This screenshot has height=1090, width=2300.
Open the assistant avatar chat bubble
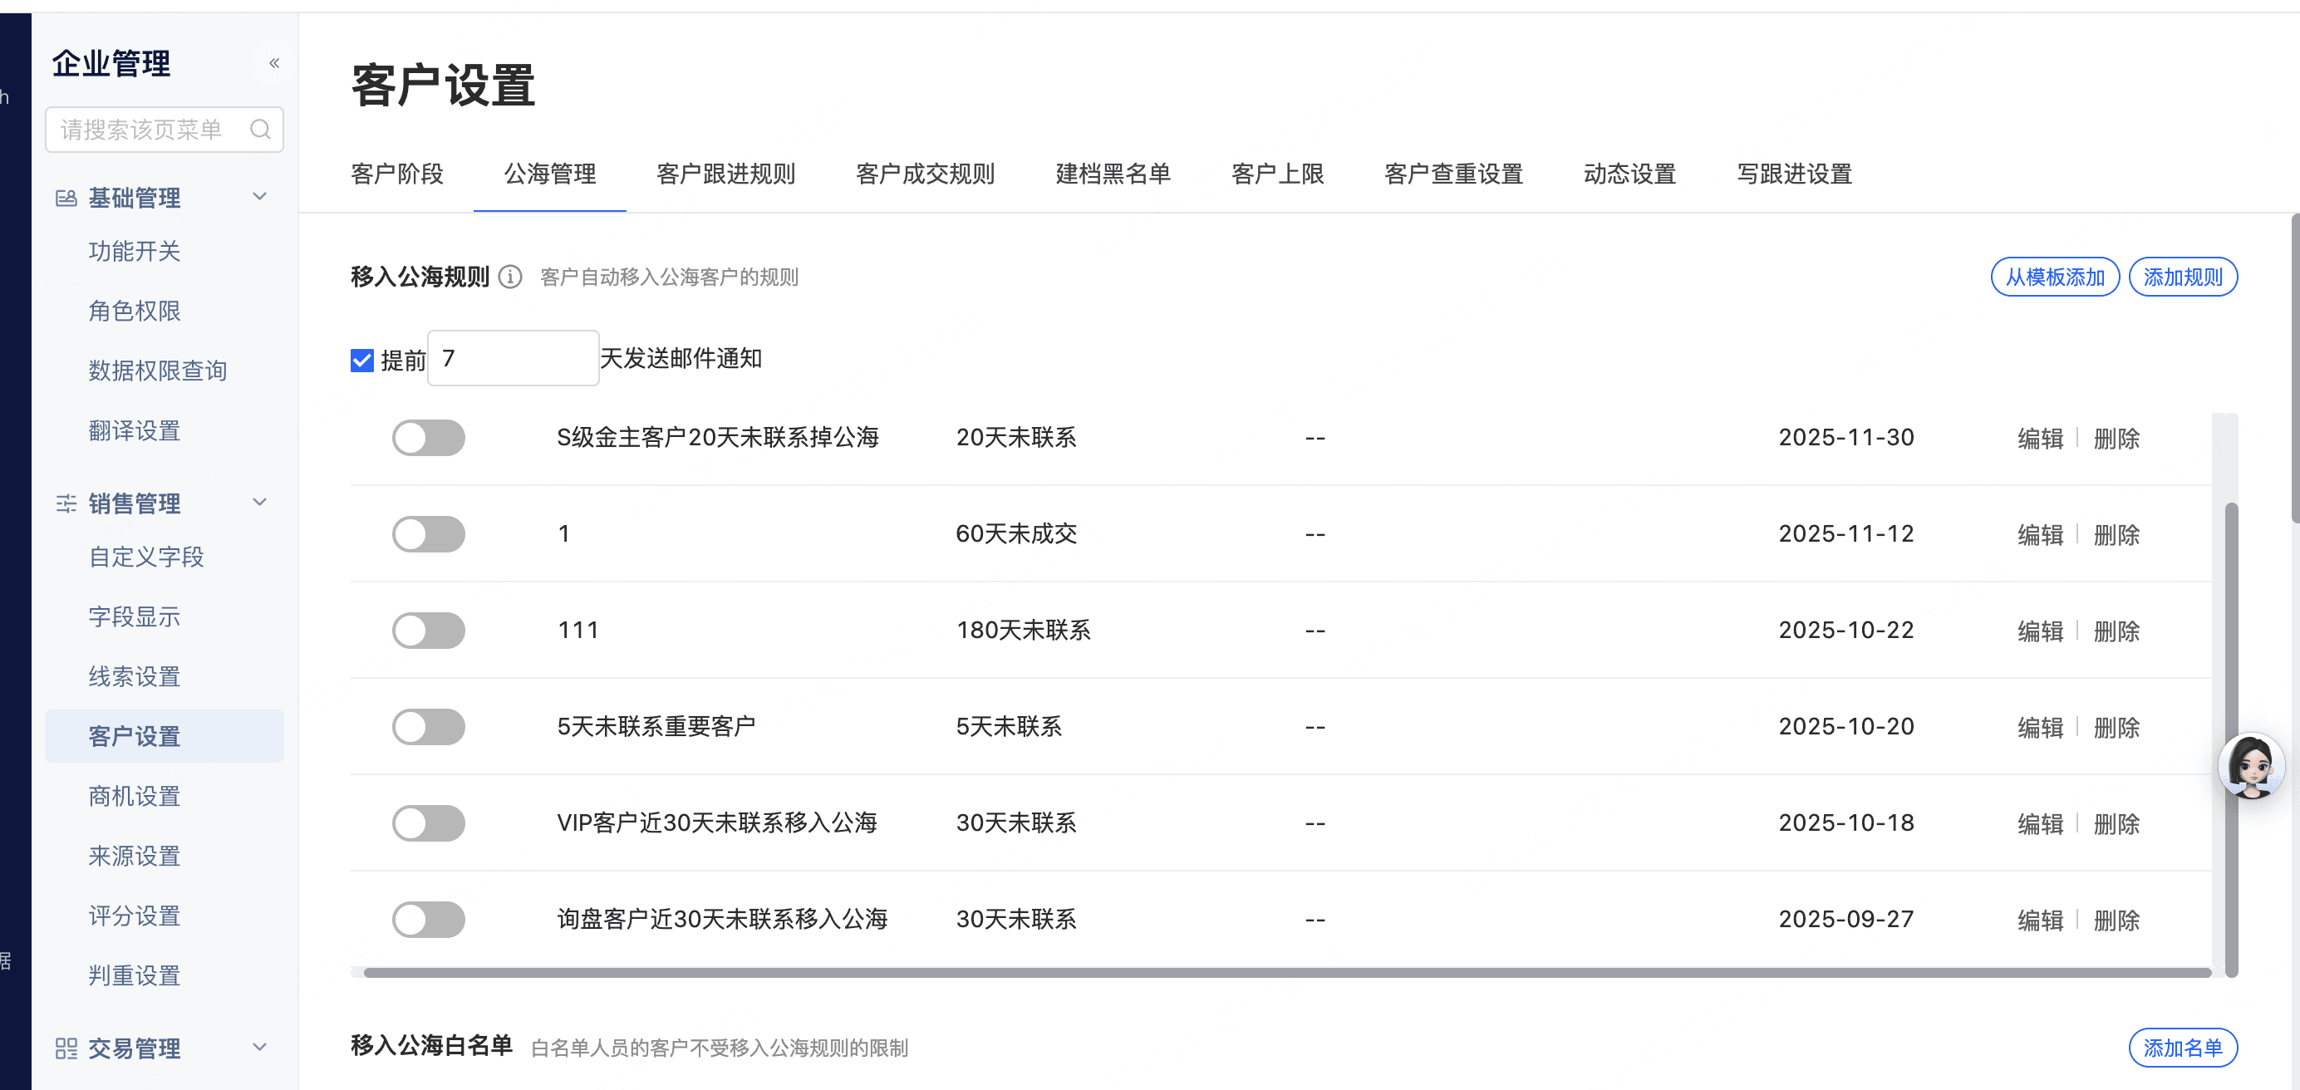(2250, 765)
